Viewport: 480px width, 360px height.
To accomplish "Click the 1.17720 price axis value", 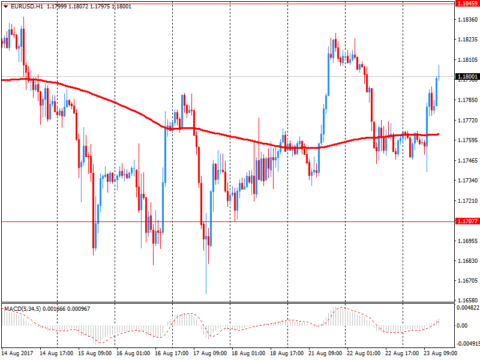I will pos(467,121).
